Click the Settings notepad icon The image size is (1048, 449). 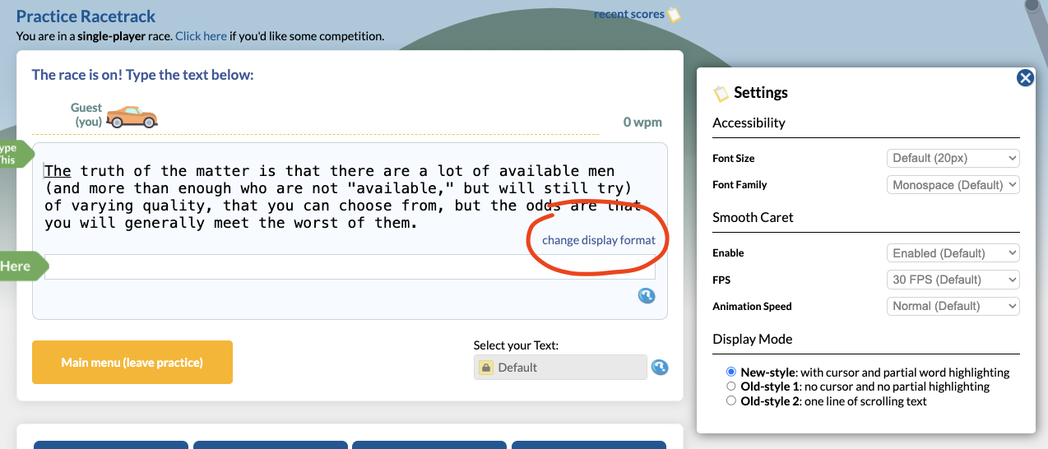pyautogui.click(x=721, y=93)
